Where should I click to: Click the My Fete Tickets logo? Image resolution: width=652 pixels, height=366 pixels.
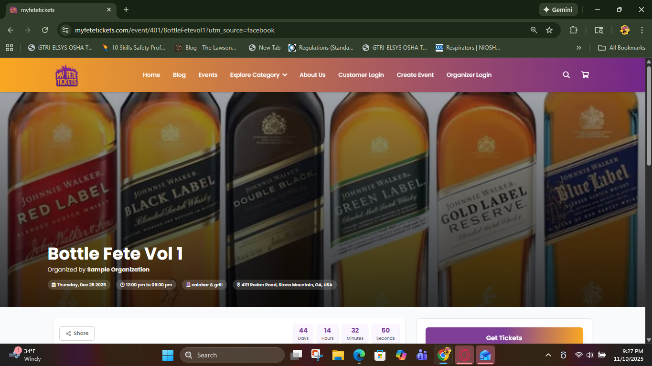point(66,75)
